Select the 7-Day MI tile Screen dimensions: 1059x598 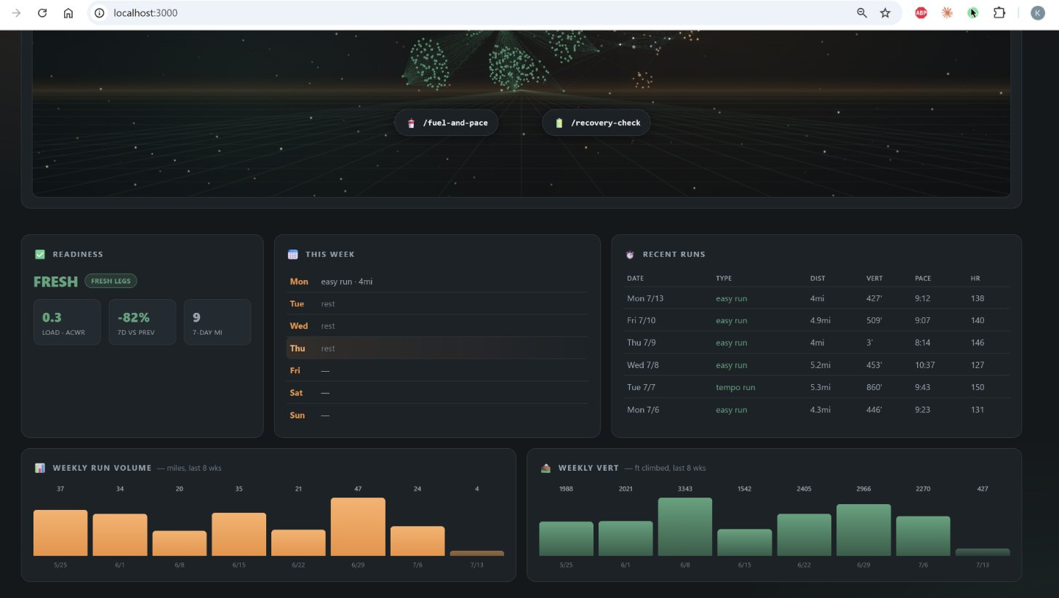point(217,322)
